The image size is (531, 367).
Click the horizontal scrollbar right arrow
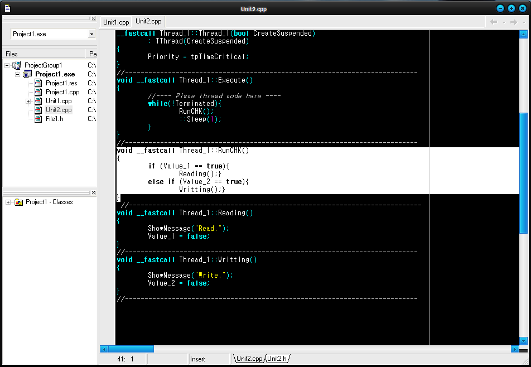515,349
